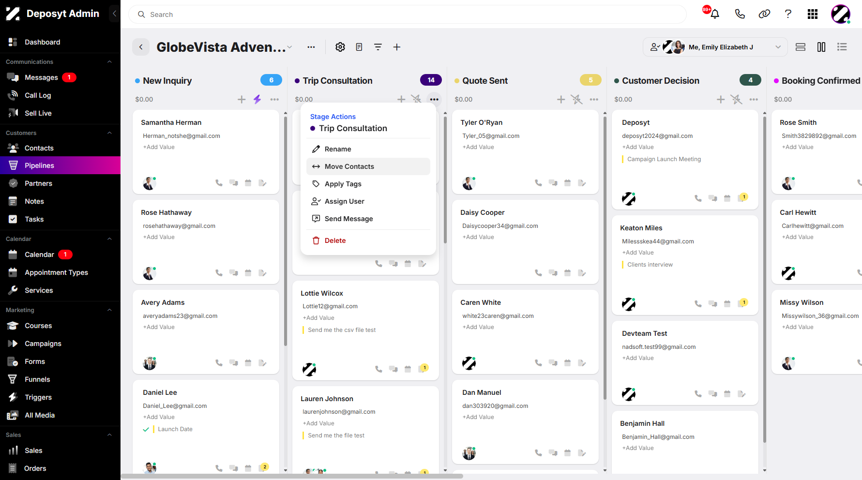Viewport: 862px width, 480px height.
Task: Select Delete in Stage Actions menu
Action: tap(368, 240)
